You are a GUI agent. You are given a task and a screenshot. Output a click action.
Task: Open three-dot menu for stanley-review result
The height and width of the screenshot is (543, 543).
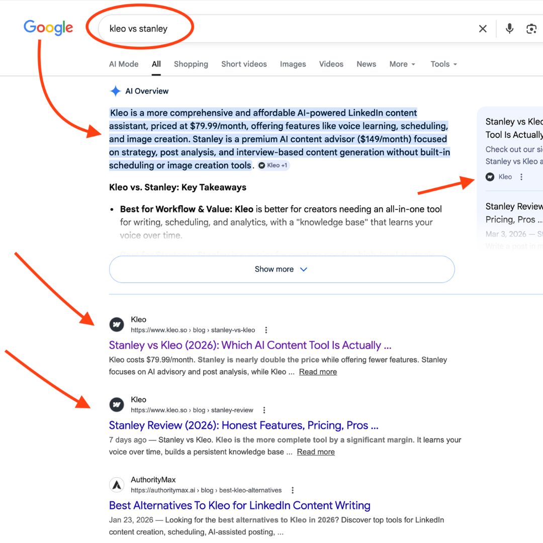click(x=264, y=410)
